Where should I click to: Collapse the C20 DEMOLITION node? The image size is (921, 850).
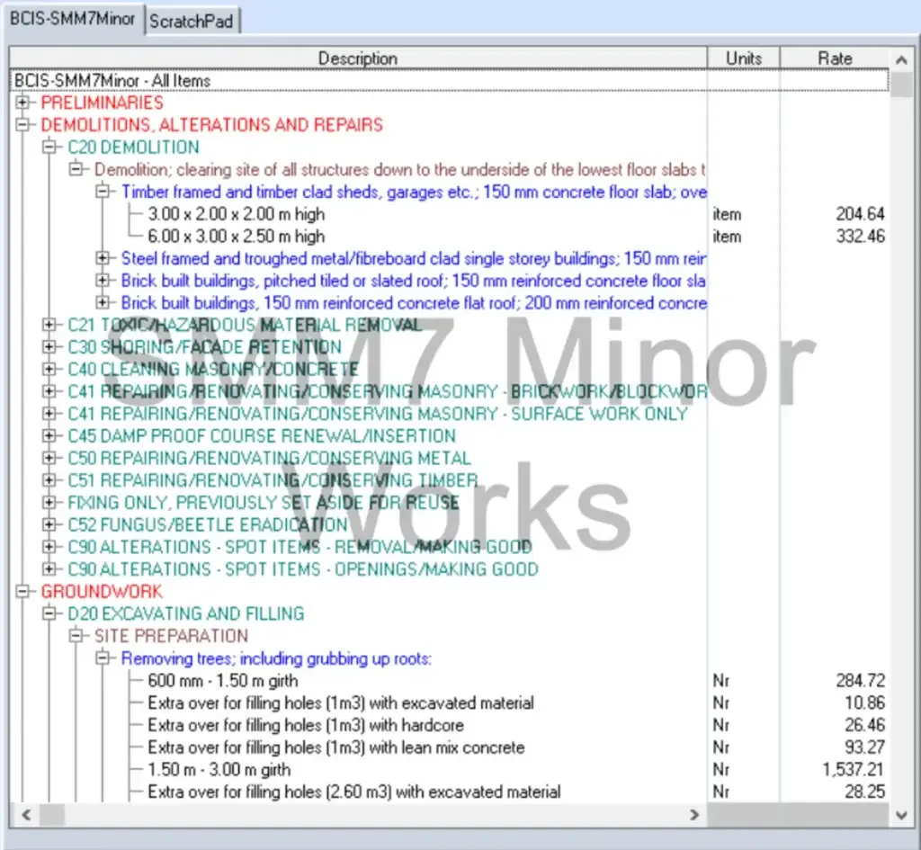(x=49, y=147)
